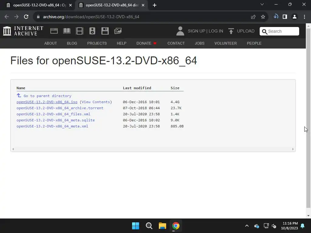The image size is (311, 233).
Task: Bookmark this page with the star icon
Action: pyautogui.click(x=263, y=17)
